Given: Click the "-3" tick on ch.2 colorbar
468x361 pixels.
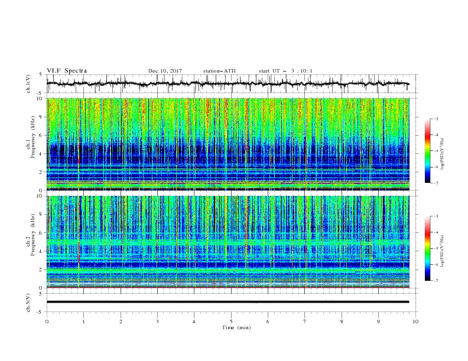Looking at the screenshot, I should click(435, 216).
